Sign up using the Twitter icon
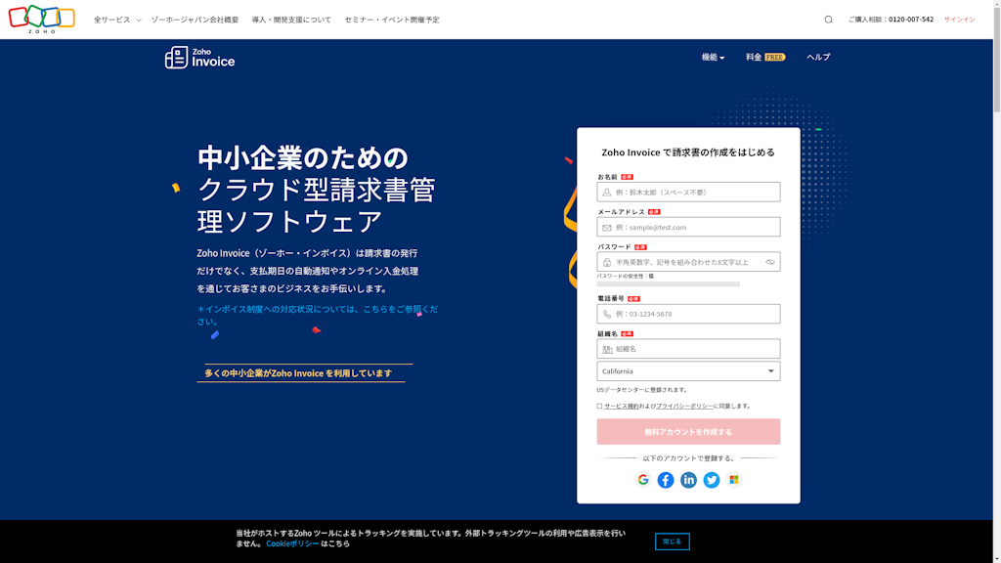1001x563 pixels. point(712,480)
